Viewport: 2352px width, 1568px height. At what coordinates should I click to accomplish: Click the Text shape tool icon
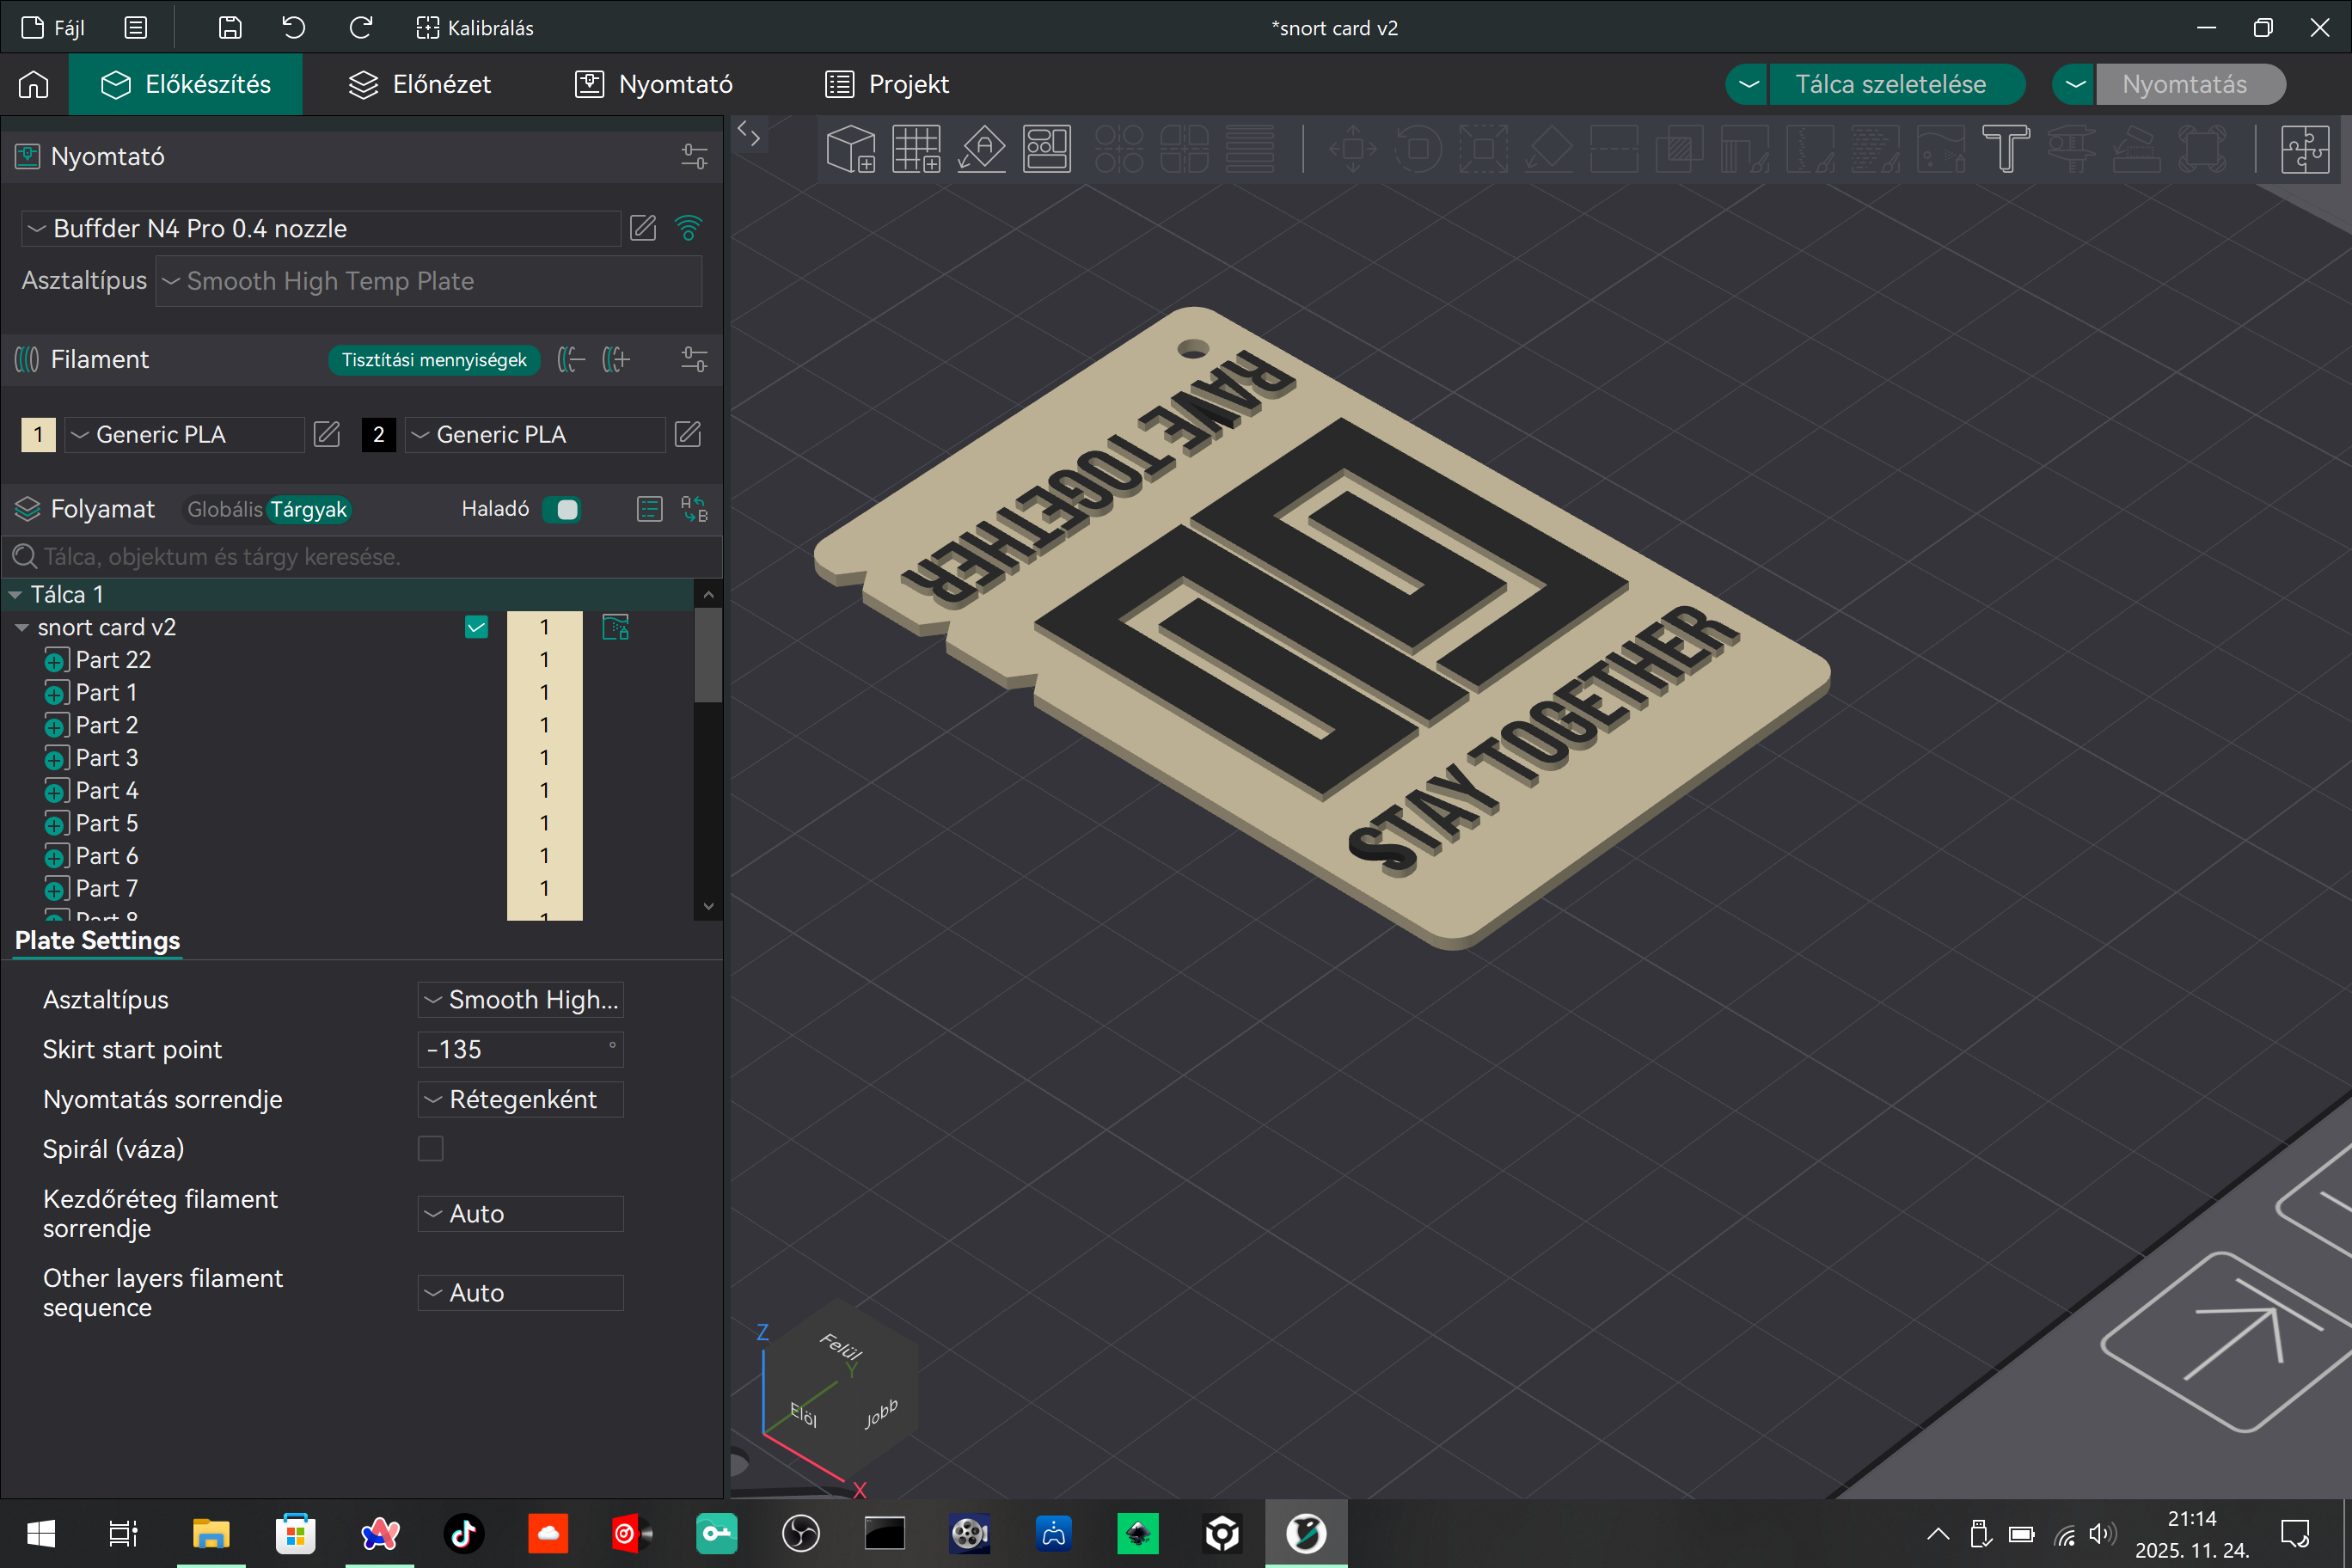2005,149
